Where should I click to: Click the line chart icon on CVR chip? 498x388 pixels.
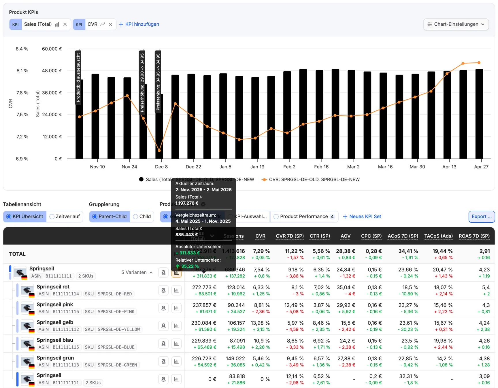coord(102,24)
